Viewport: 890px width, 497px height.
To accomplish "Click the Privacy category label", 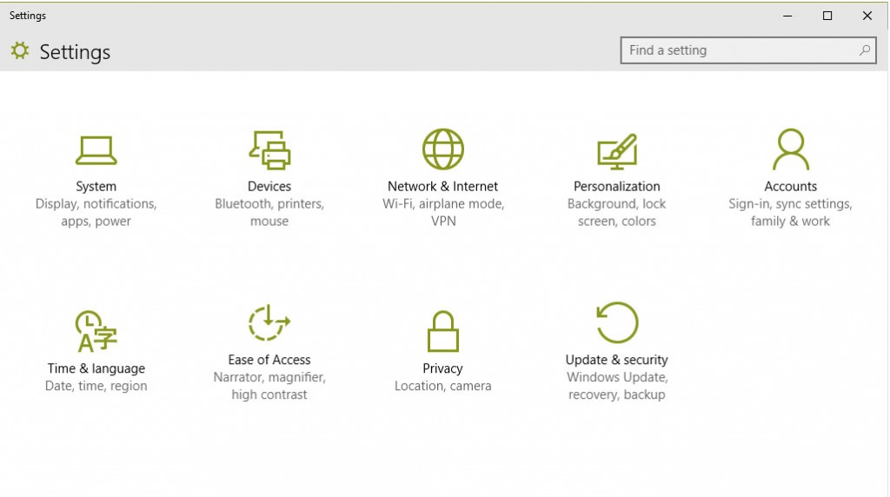I will point(442,368).
